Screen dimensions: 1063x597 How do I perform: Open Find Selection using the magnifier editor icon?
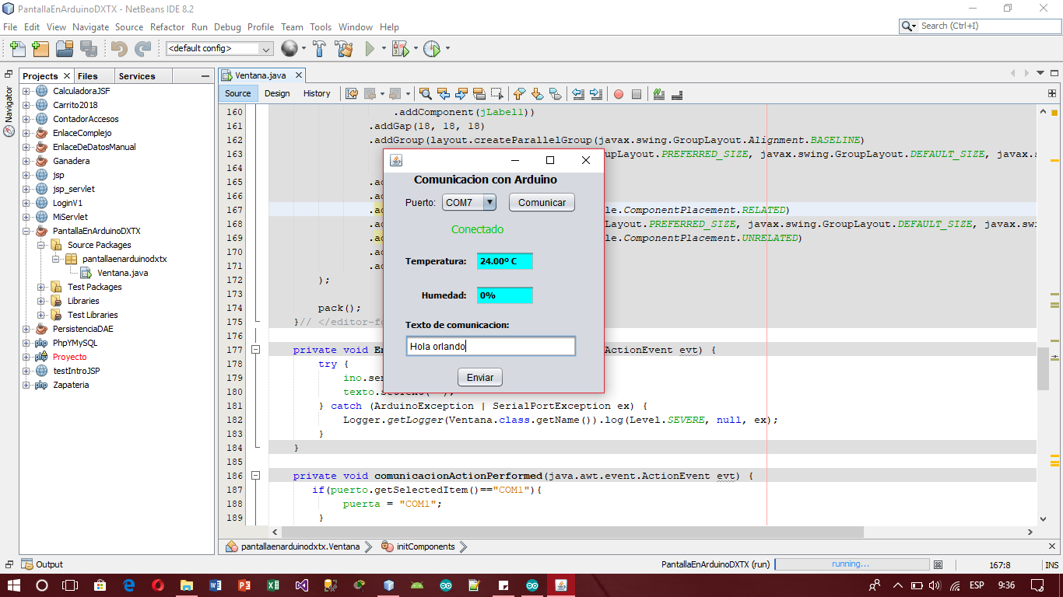pos(425,93)
